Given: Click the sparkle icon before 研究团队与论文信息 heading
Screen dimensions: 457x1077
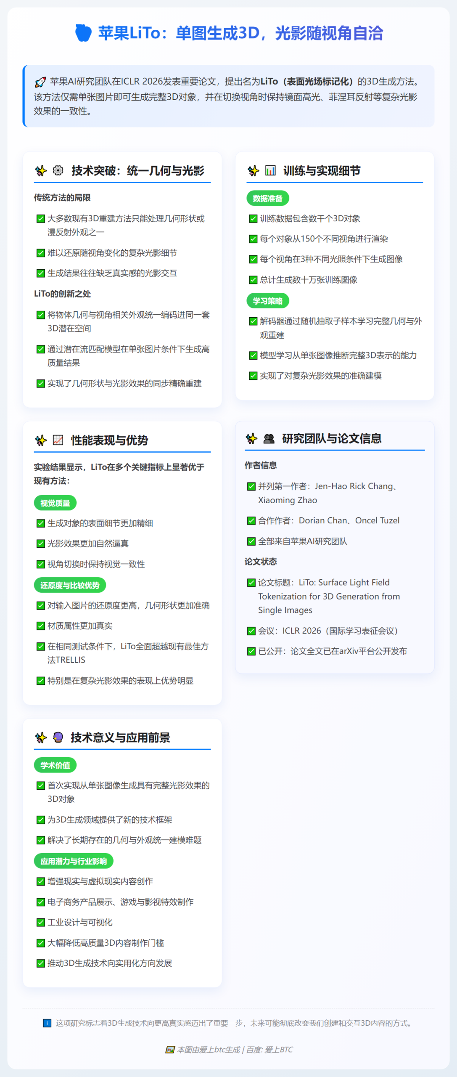Looking at the screenshot, I should point(251,438).
